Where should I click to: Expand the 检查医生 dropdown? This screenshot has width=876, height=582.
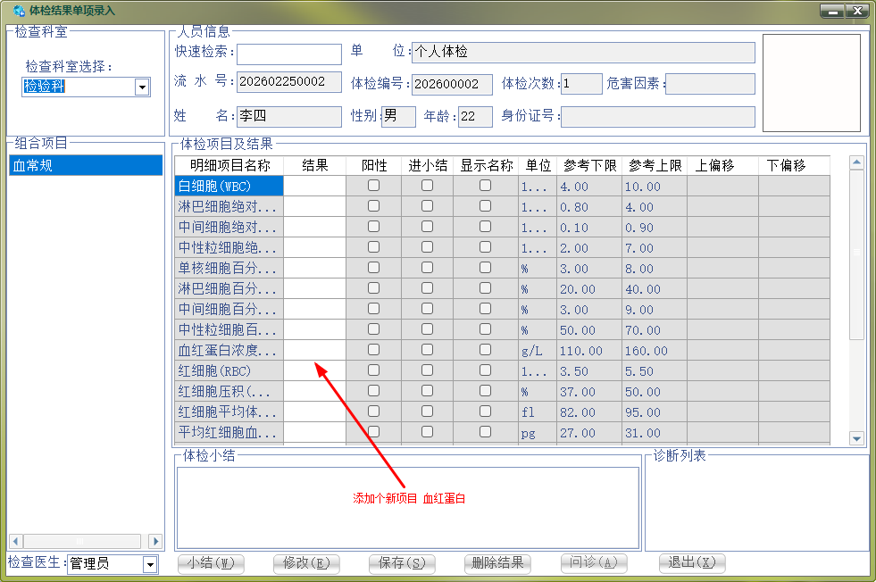pos(150,564)
